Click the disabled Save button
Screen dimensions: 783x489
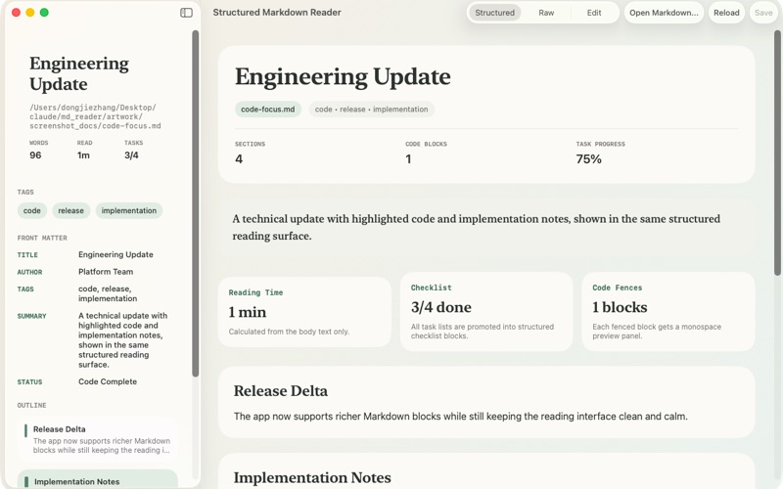(763, 13)
